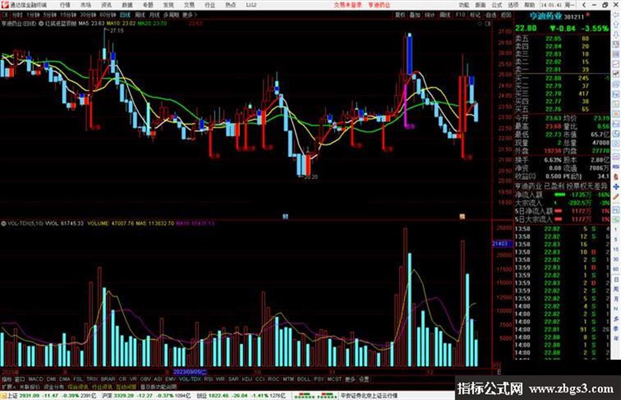Select the OBV indicator tab

tap(146, 379)
